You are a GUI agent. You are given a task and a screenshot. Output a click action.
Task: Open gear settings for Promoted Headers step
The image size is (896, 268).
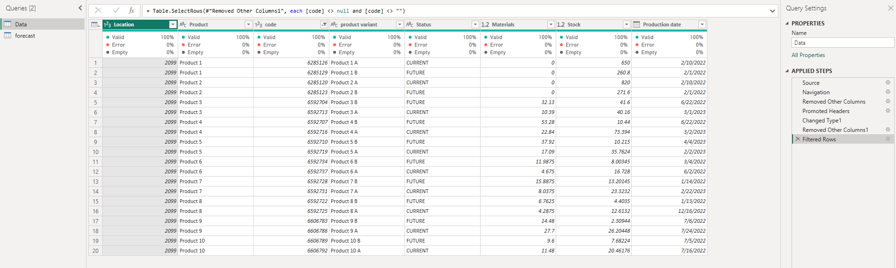point(888,111)
